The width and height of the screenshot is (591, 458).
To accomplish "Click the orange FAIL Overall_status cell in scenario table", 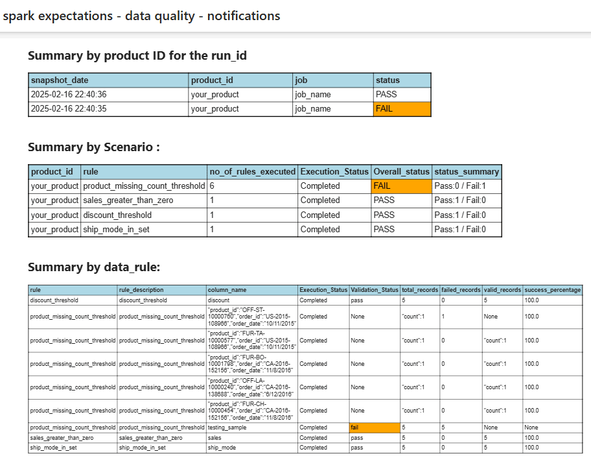I will (x=401, y=186).
